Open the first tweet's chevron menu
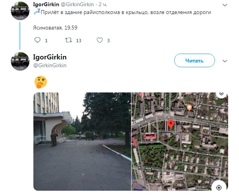 tap(225, 5)
